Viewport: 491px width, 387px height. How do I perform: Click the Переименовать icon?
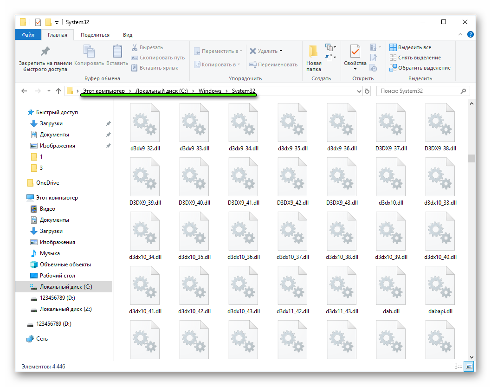point(274,64)
